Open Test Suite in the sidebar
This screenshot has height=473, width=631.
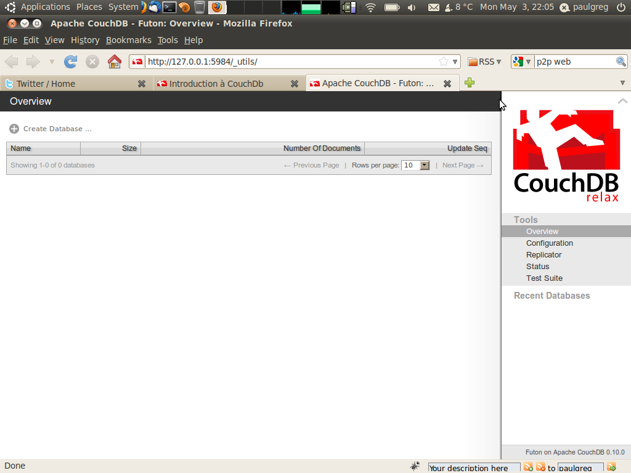coord(544,278)
